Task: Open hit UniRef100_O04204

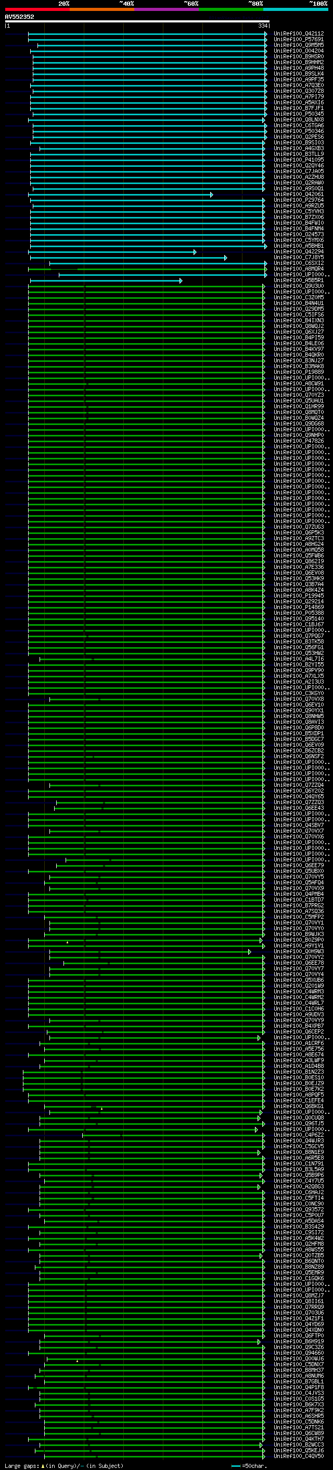Action: click(x=298, y=51)
